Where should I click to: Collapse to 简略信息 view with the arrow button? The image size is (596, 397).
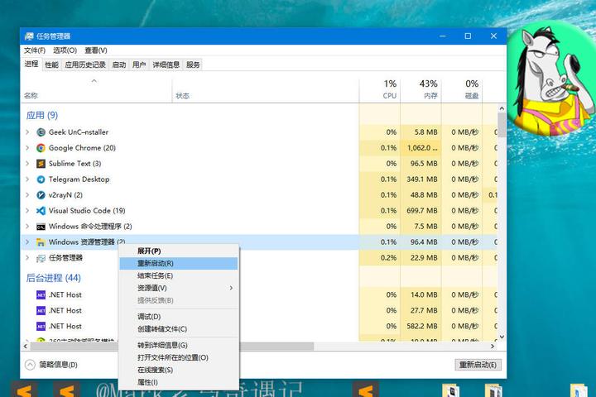(30, 365)
